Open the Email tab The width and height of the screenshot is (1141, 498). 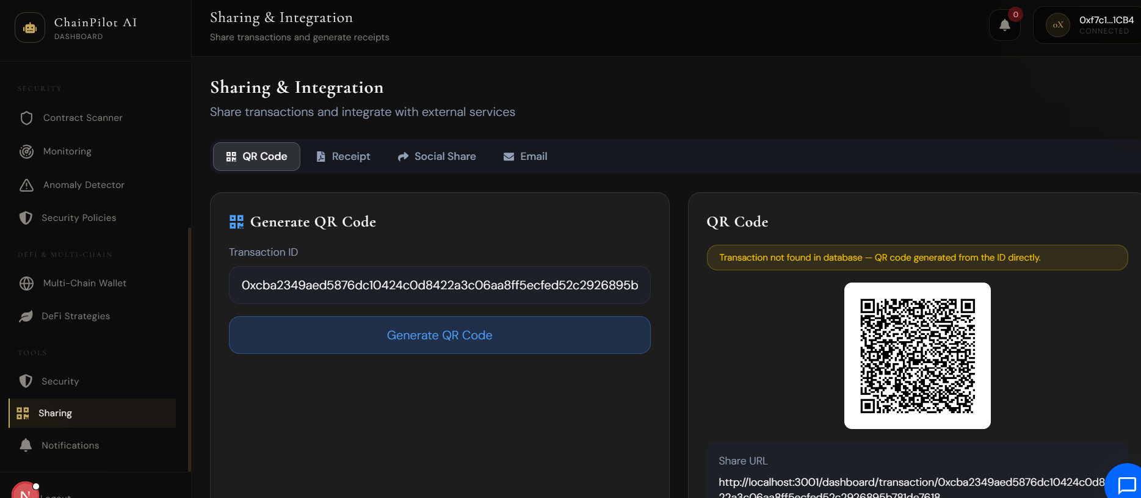pyautogui.click(x=525, y=157)
